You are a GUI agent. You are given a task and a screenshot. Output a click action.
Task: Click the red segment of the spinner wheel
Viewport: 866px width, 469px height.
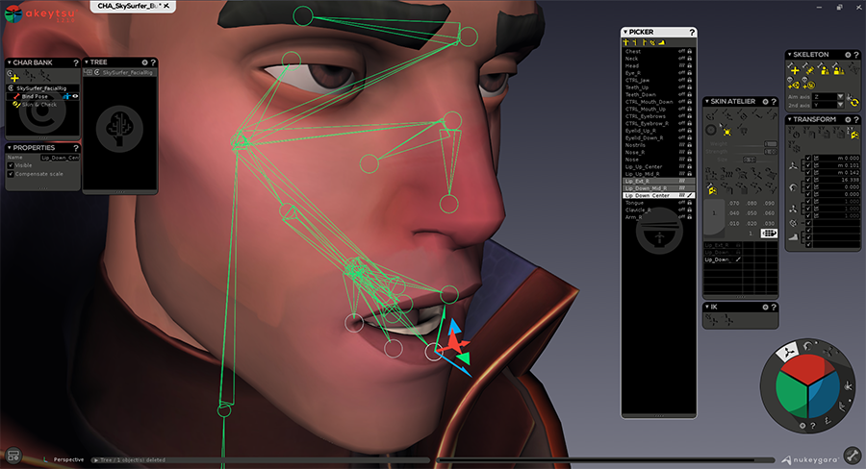(x=807, y=369)
